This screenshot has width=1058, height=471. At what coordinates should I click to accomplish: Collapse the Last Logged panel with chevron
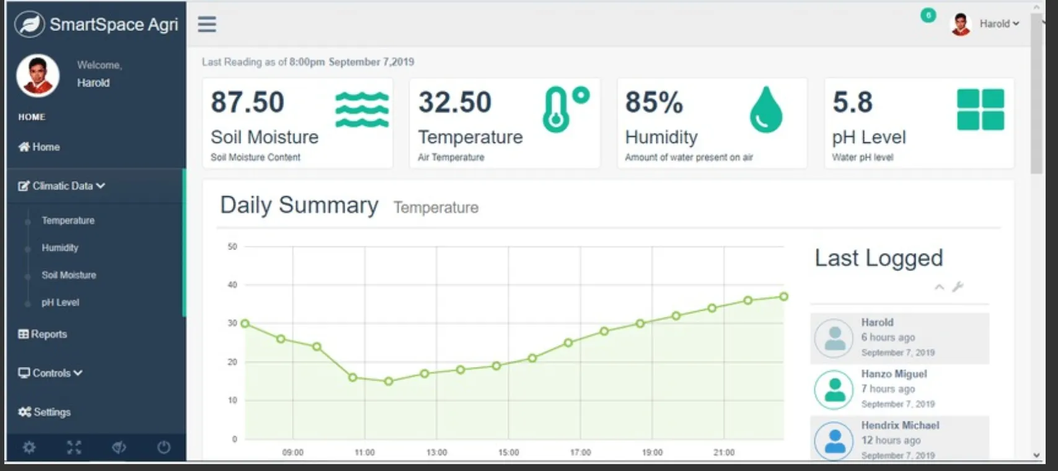(x=940, y=287)
